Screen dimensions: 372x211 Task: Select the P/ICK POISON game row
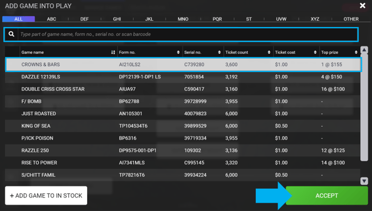(x=183, y=138)
